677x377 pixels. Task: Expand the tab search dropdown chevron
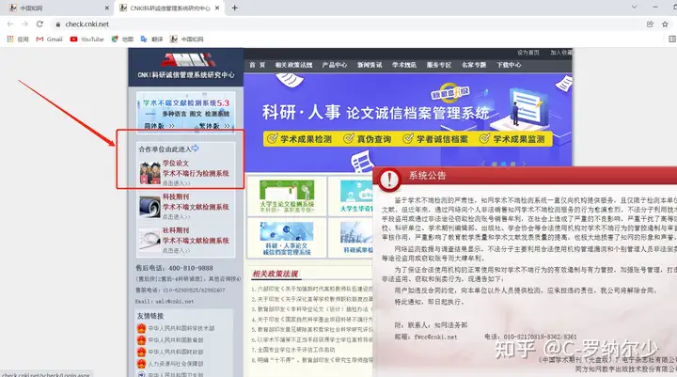pos(634,7)
